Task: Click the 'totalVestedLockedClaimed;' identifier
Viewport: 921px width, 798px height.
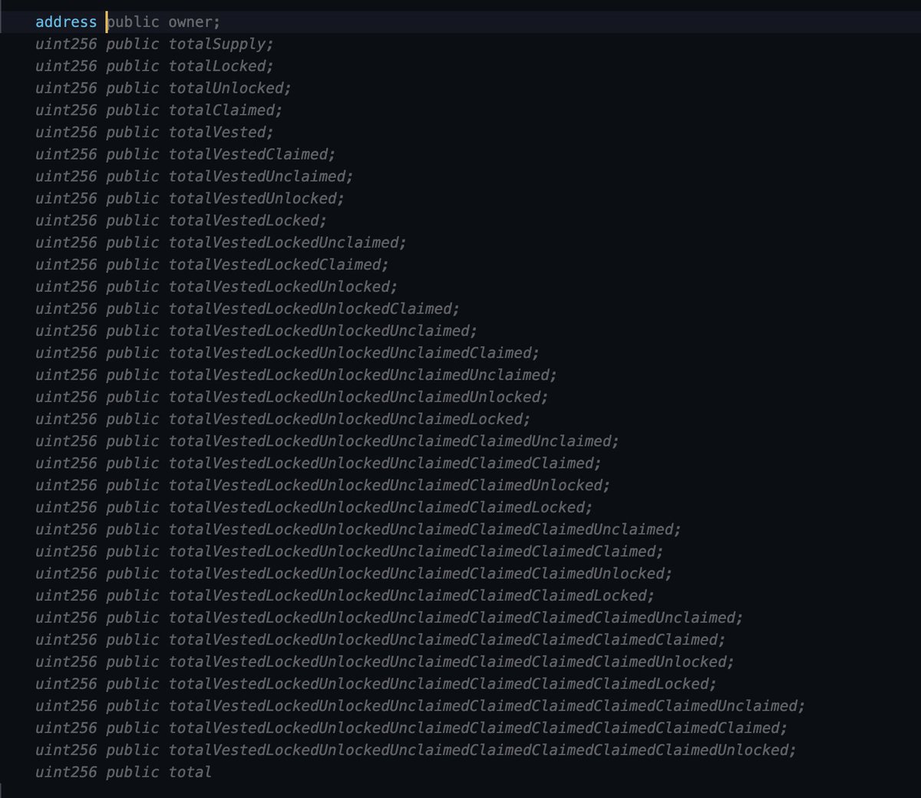Action: coord(279,265)
